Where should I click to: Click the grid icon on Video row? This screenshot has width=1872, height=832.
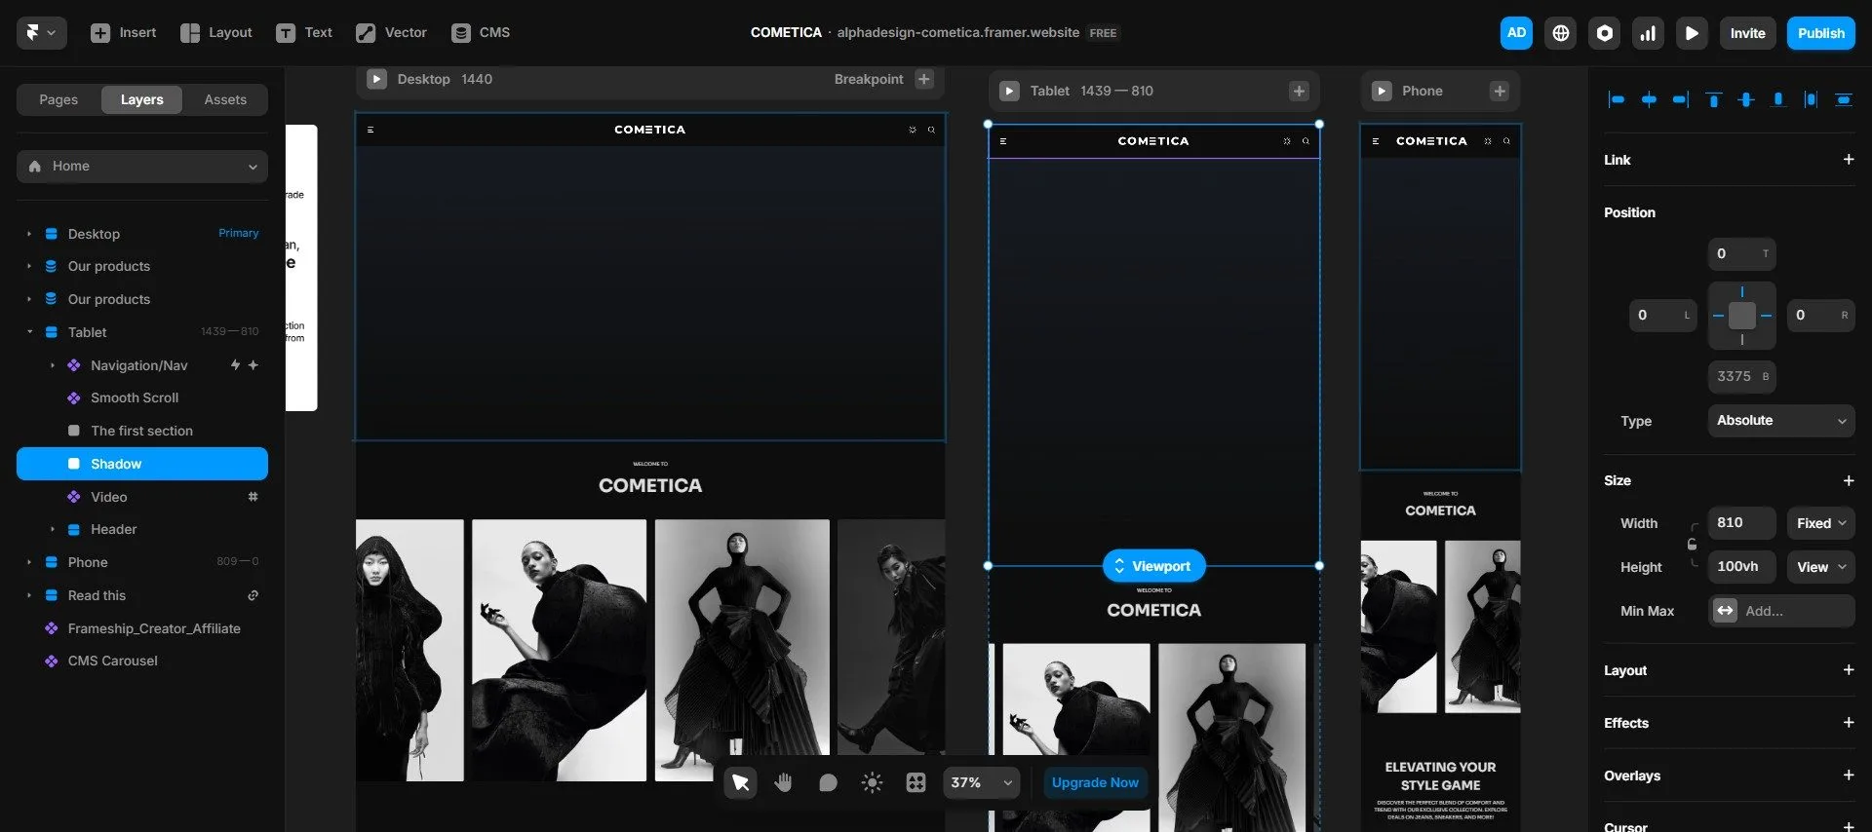click(x=253, y=497)
